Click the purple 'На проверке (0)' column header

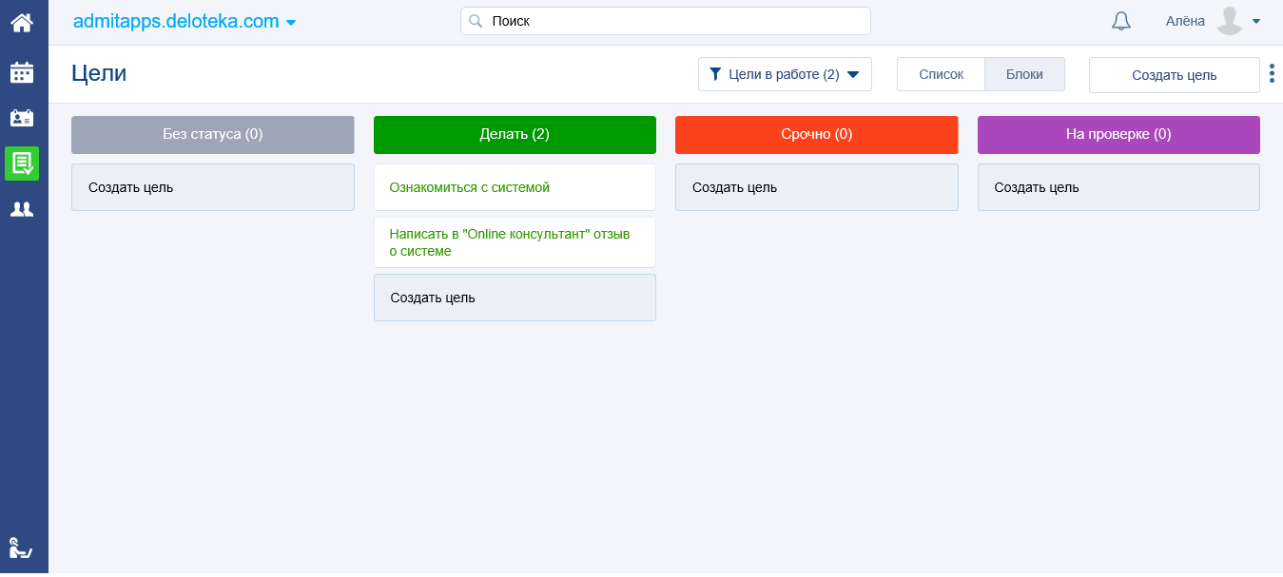coord(1118,134)
